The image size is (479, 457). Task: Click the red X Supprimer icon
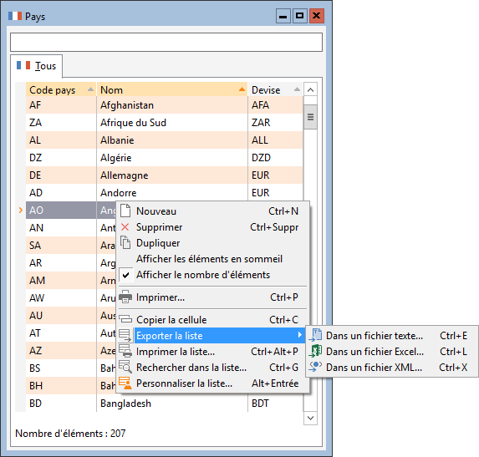point(125,226)
